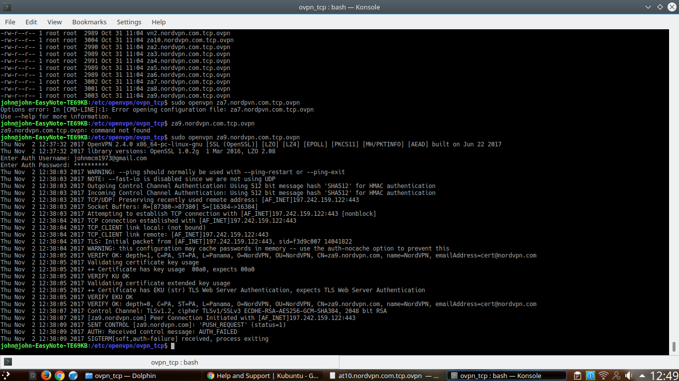Open the Settings menu
This screenshot has width=679, height=381.
coord(129,22)
